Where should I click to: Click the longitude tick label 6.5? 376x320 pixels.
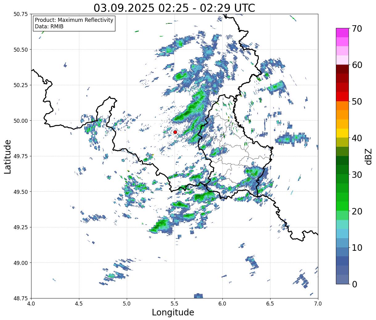[x=270, y=304]
